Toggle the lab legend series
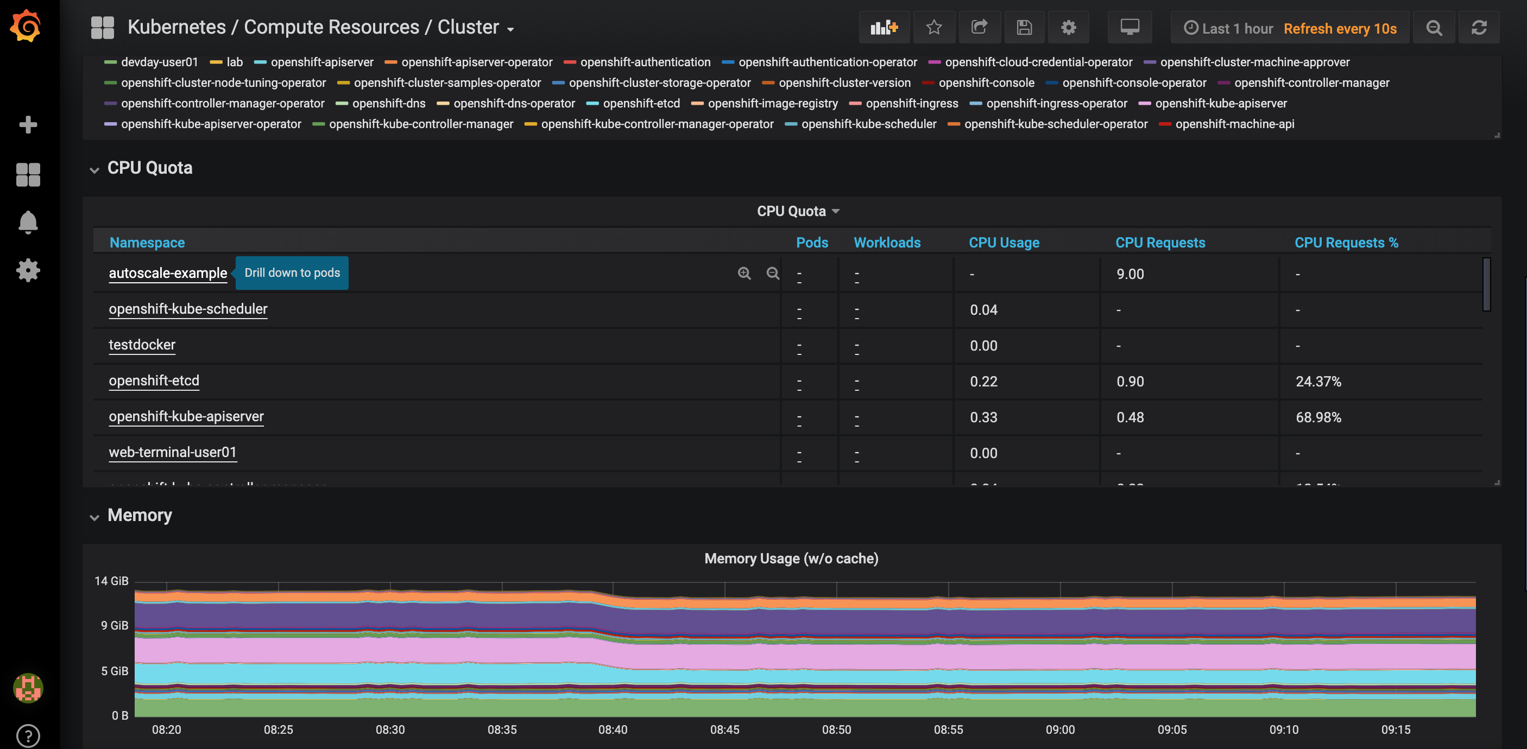The width and height of the screenshot is (1527, 749). (x=235, y=62)
